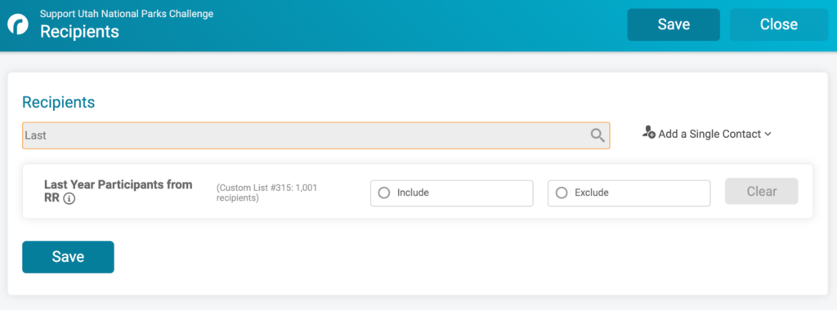Click the circular app logo in the header
The height and width of the screenshot is (310, 837).
click(18, 24)
